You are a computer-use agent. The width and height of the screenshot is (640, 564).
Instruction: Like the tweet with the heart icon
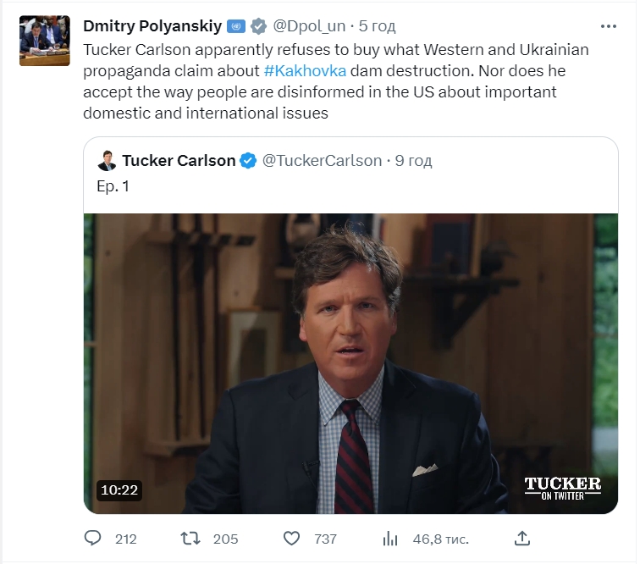[291, 539]
